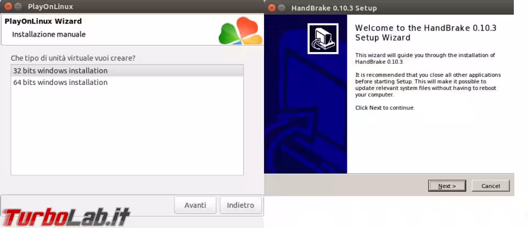Minimize the PlayOnLinux window
This screenshot has height=228, width=527.
click(x=18, y=7)
